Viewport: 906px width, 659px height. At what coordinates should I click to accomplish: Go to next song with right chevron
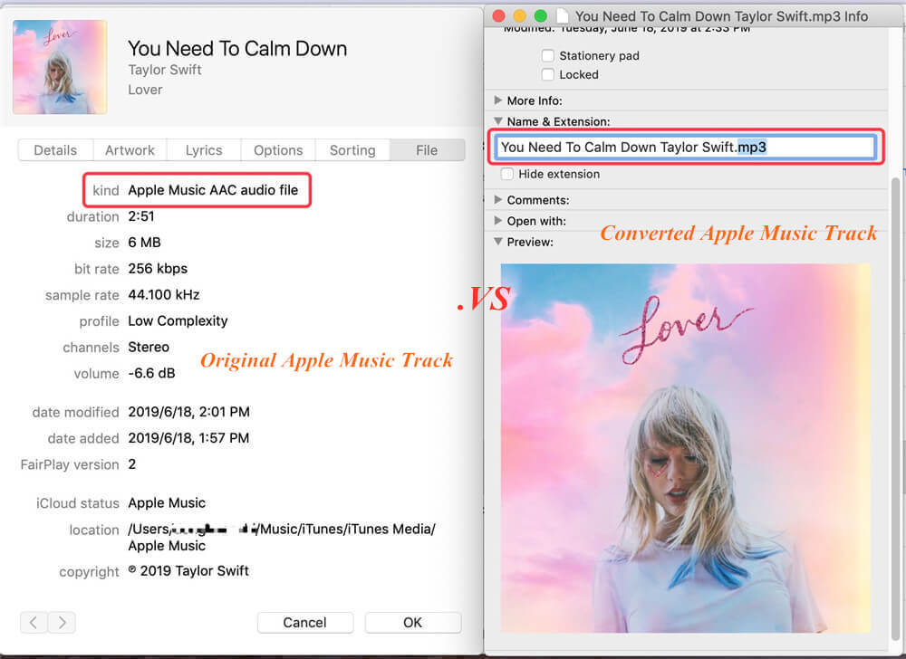62,623
